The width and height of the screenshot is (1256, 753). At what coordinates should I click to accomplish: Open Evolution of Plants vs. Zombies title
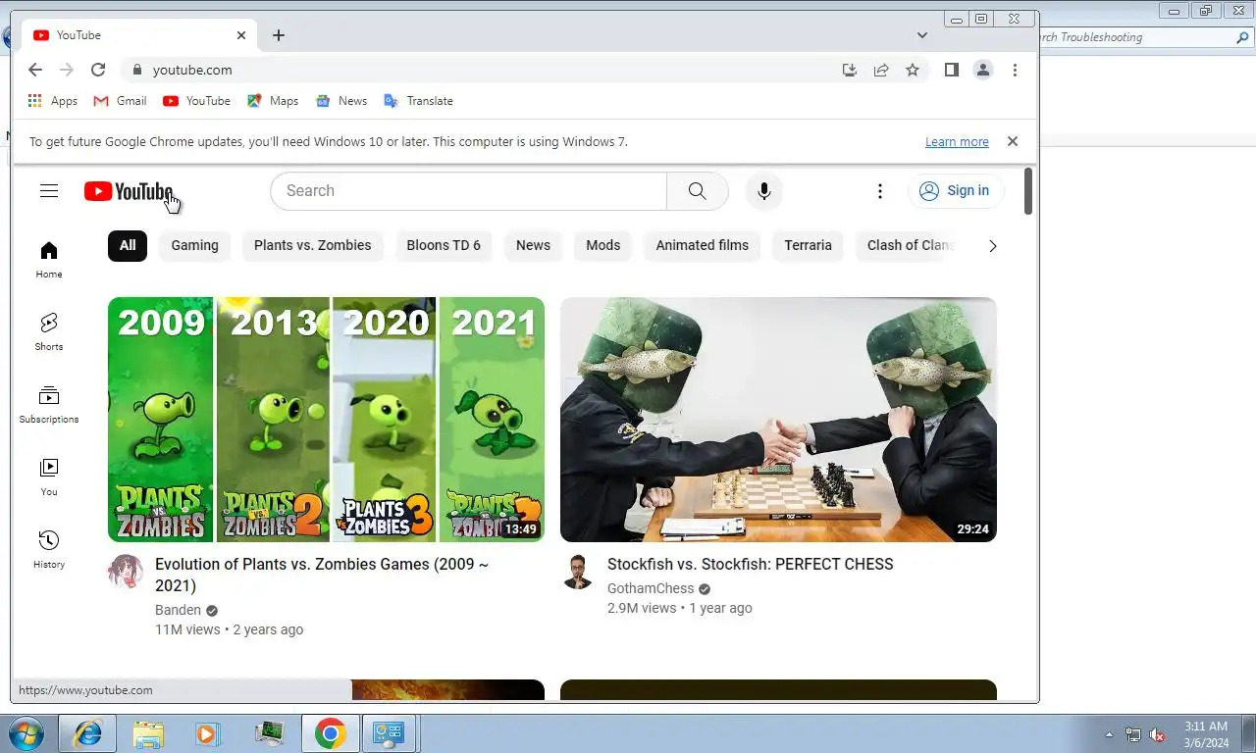322,576
